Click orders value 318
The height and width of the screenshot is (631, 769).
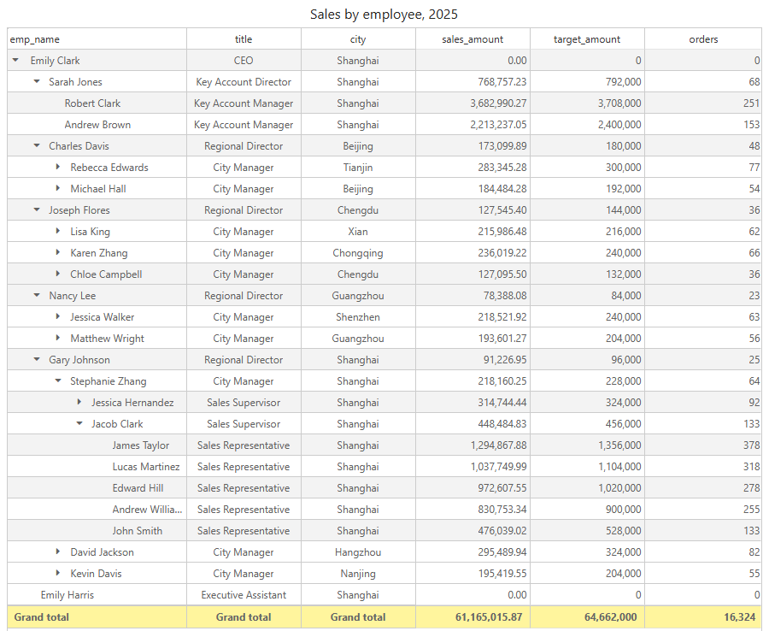(x=751, y=467)
